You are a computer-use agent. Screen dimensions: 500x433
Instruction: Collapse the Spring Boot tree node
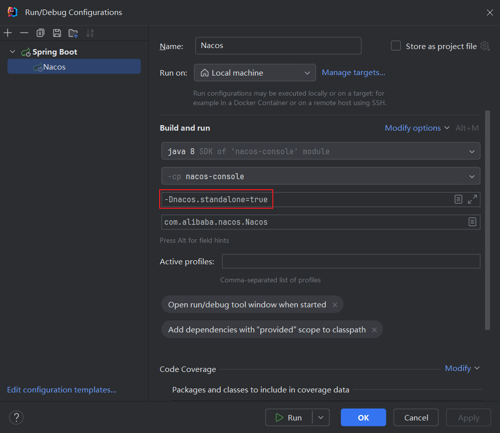[x=13, y=52]
